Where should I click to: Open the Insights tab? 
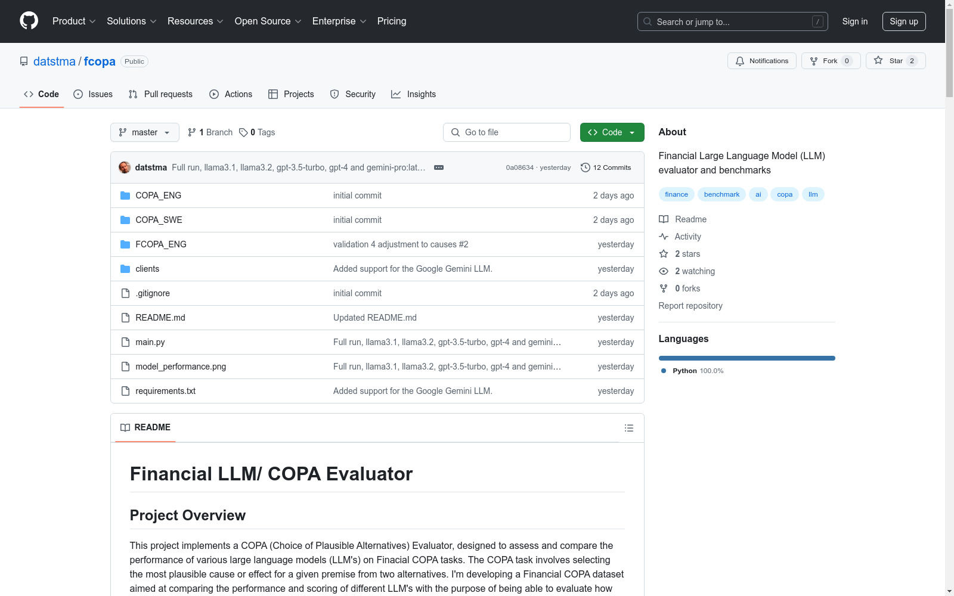(x=414, y=94)
